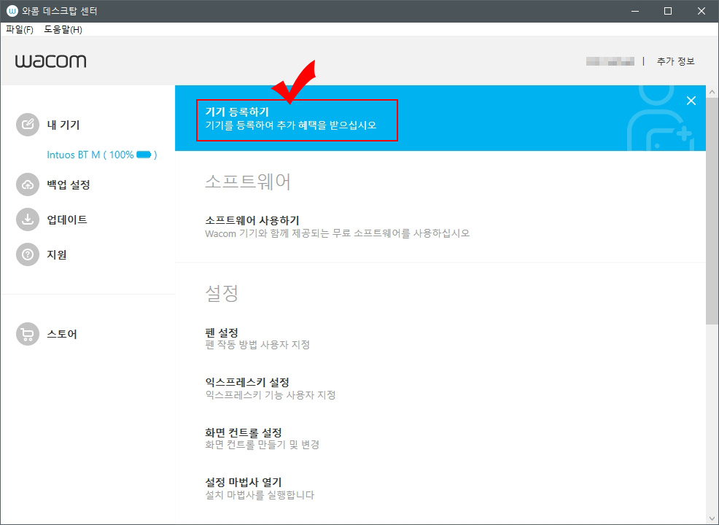Click the 업데이트 download icon
Viewport: 719px width, 525px height.
(27, 219)
